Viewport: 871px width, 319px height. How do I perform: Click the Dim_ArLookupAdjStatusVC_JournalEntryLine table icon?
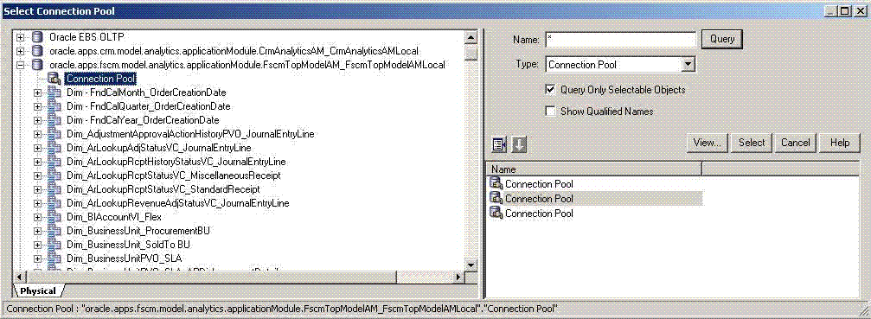(54, 148)
